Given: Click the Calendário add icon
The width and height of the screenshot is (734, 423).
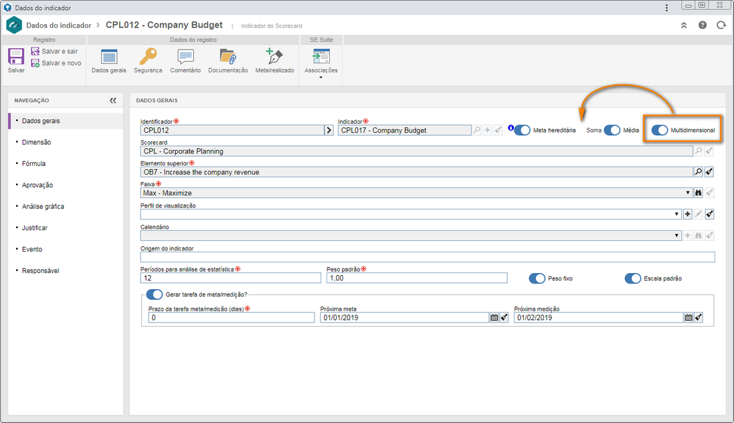Looking at the screenshot, I should [x=687, y=236].
